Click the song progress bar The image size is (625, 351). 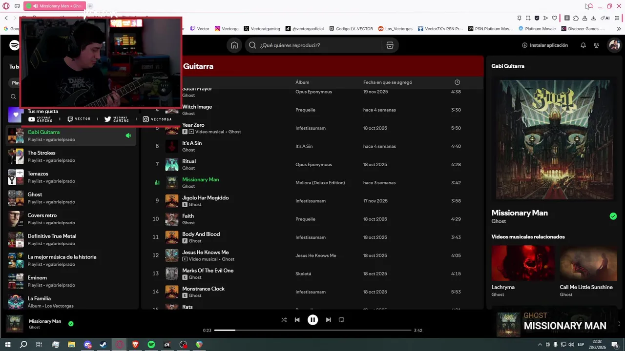click(x=313, y=330)
